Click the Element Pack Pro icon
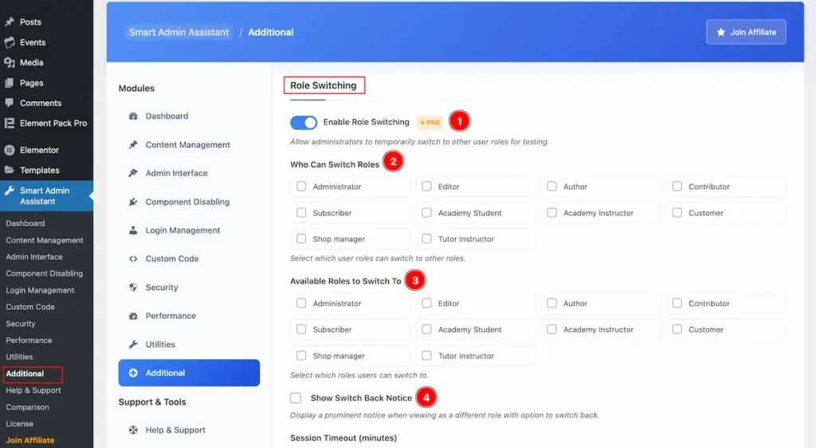This screenshot has width=816, height=448. (10, 123)
